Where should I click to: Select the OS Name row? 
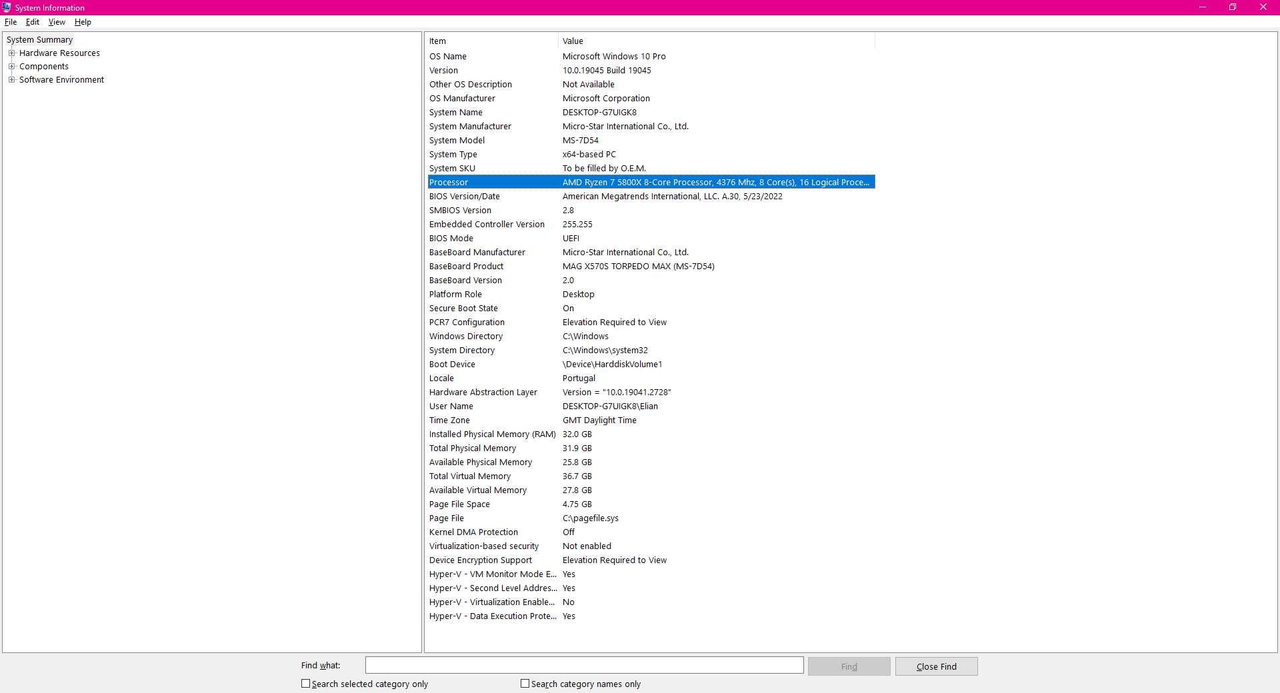click(651, 57)
